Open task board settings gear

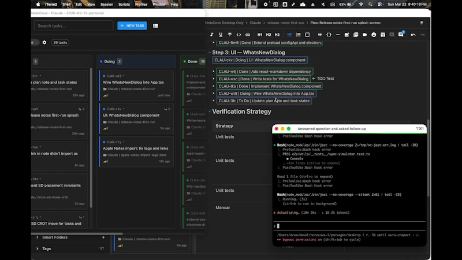(44, 42)
